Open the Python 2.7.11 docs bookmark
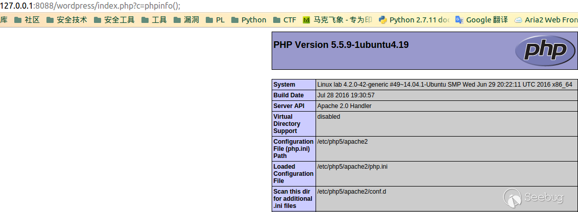The width and height of the screenshot is (578, 212). (414, 20)
